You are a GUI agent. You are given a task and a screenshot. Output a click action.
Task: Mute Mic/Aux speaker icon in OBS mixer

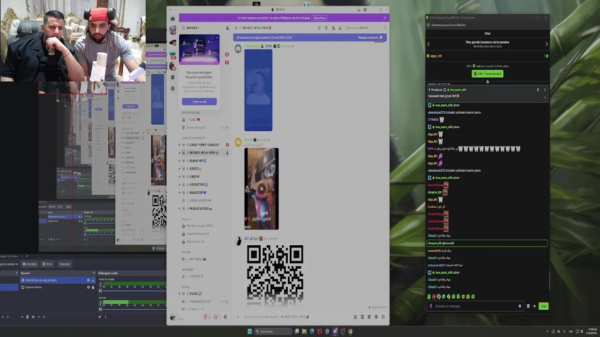(x=100, y=309)
